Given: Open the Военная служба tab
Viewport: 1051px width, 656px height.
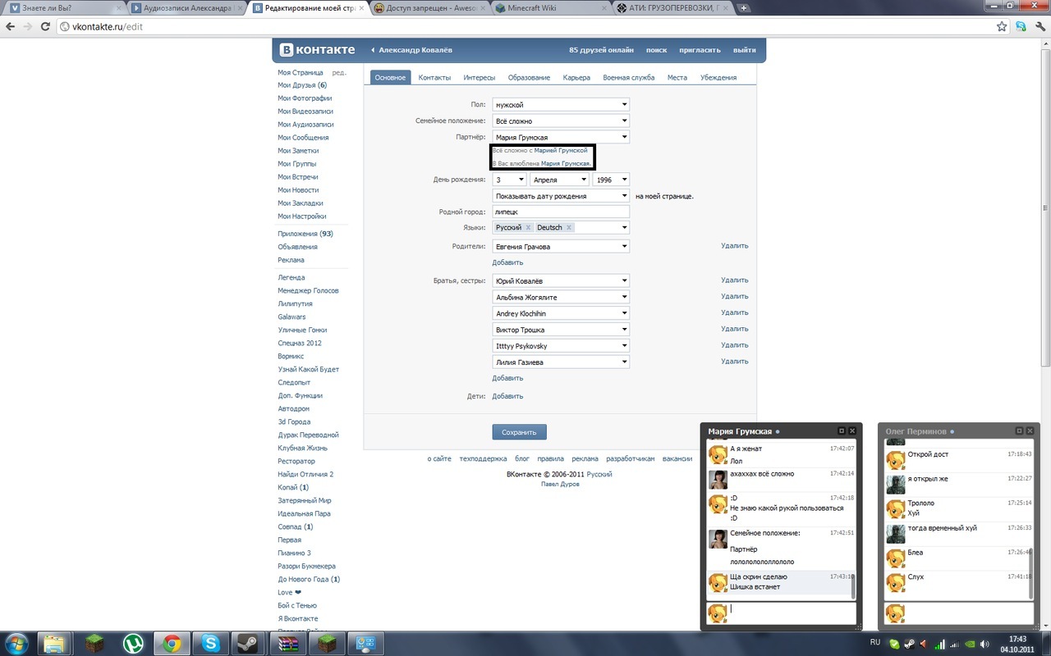Looking at the screenshot, I should coord(628,78).
